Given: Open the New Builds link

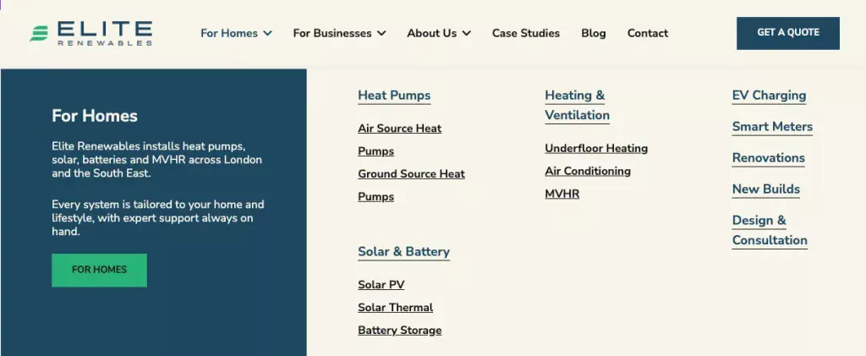Looking at the screenshot, I should [766, 189].
